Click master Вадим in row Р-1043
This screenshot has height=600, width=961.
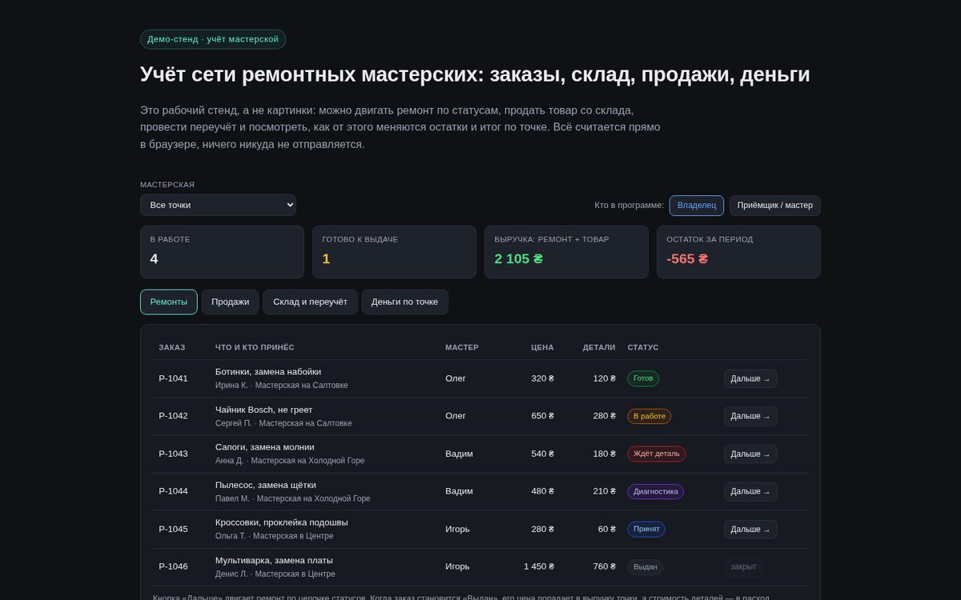(x=459, y=454)
